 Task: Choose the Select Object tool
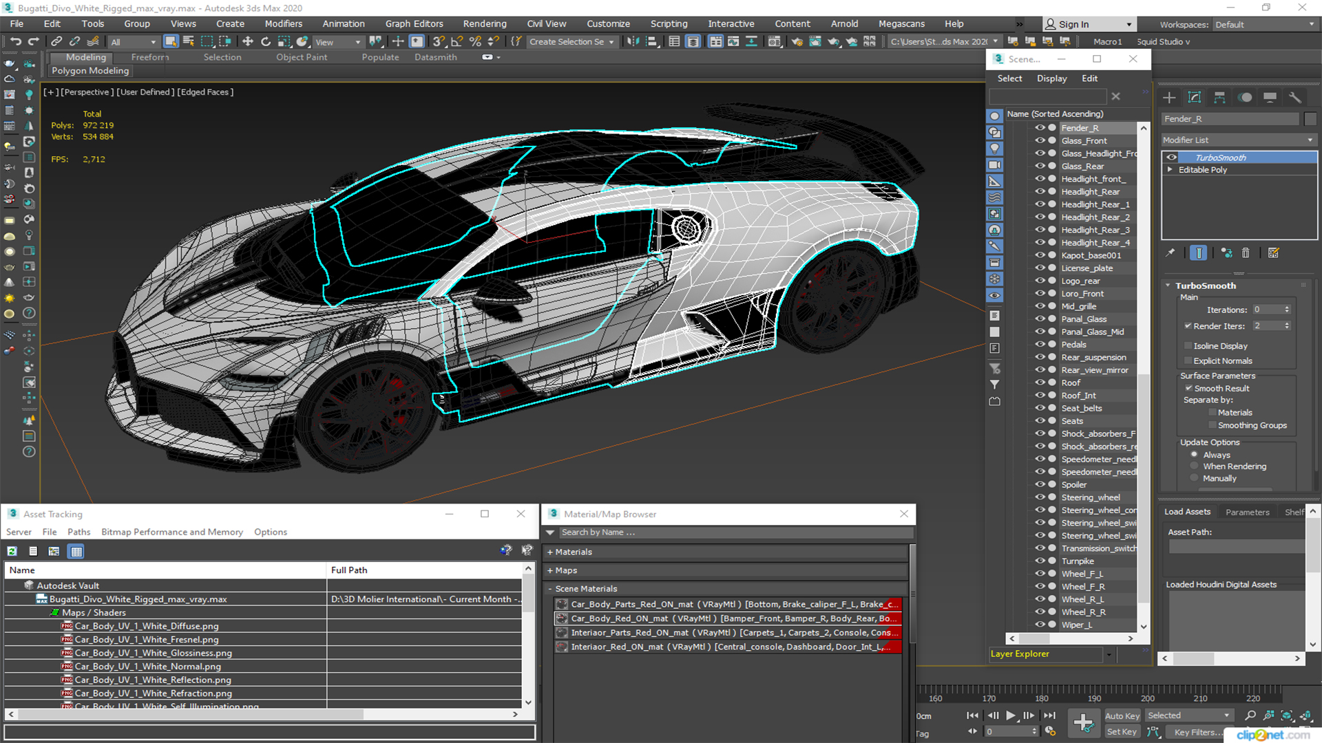tap(171, 41)
